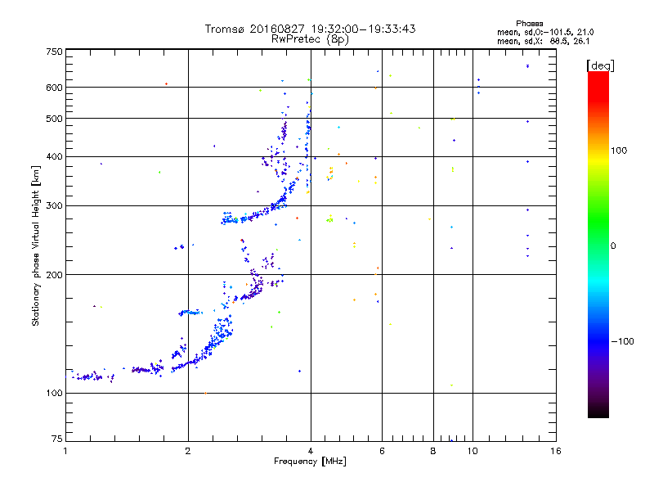Image resolution: width=654 pixels, height=491 pixels.
Task: Click the x-axis tick "6"
Action: (382, 451)
